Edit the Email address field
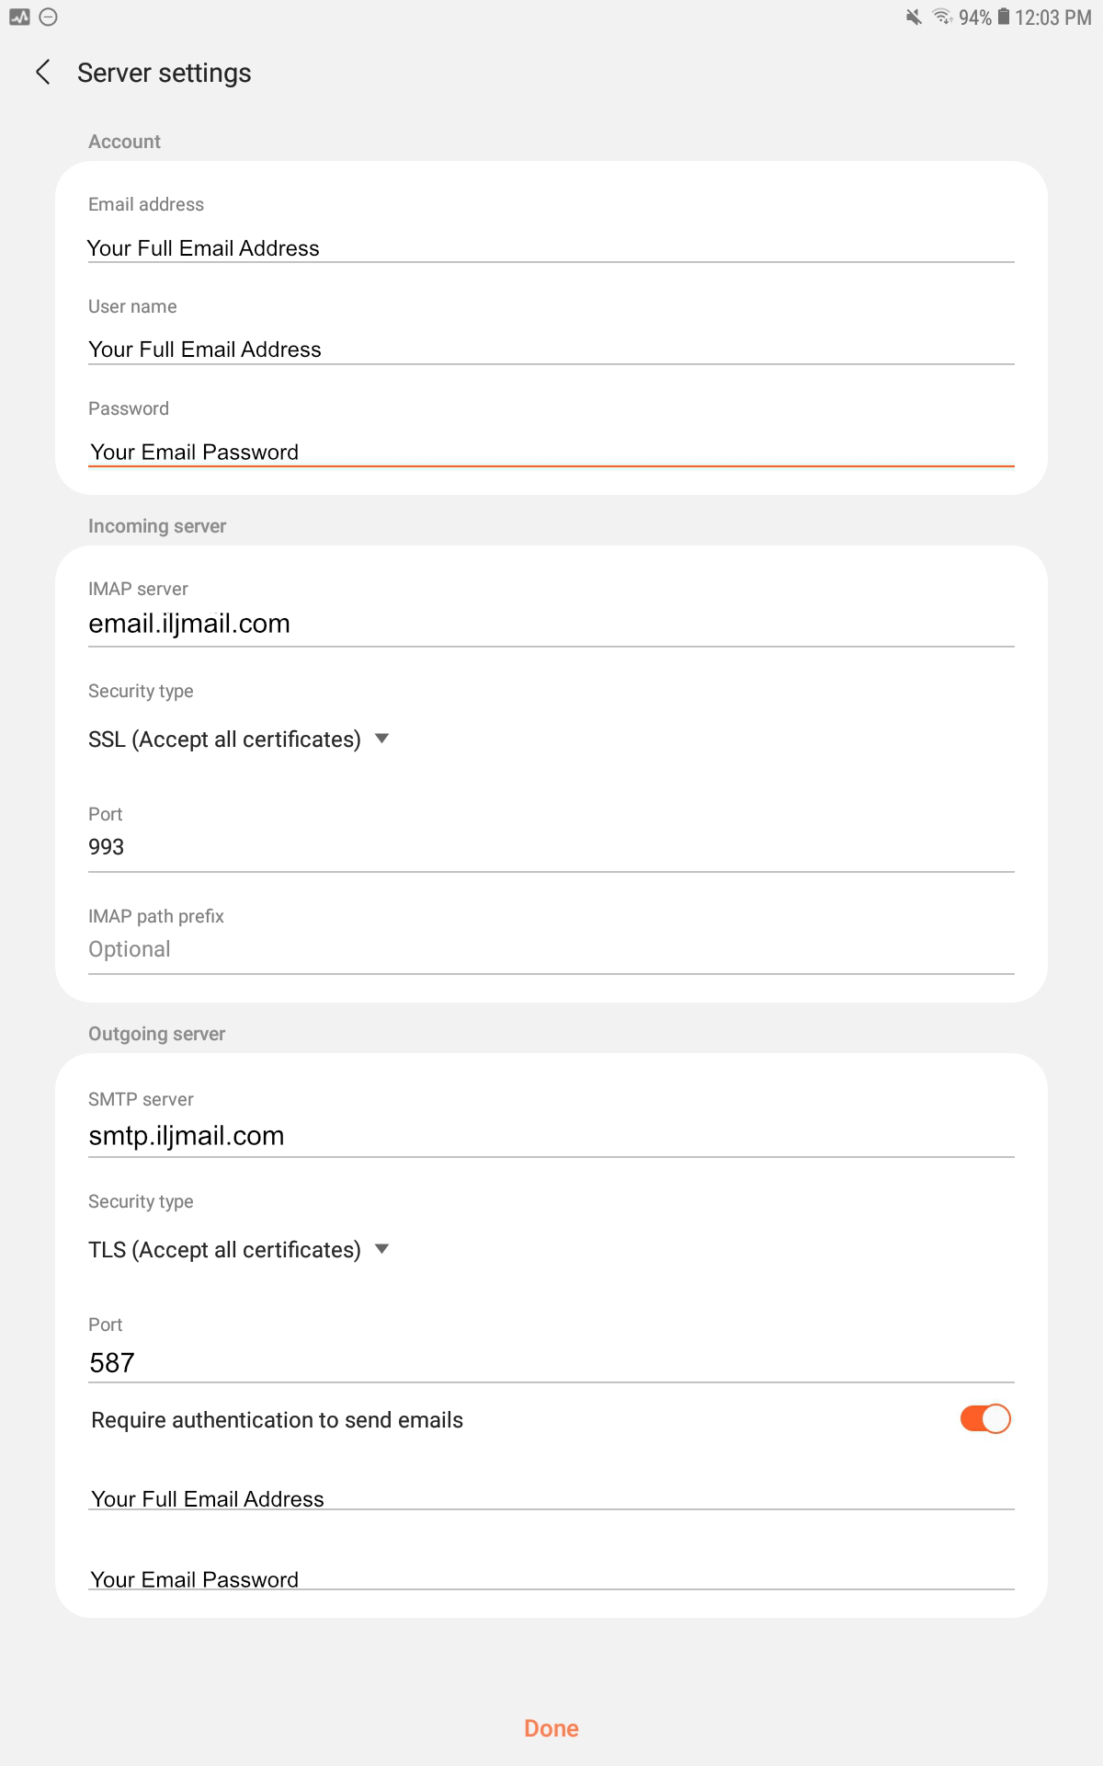The image size is (1103, 1766). point(551,248)
